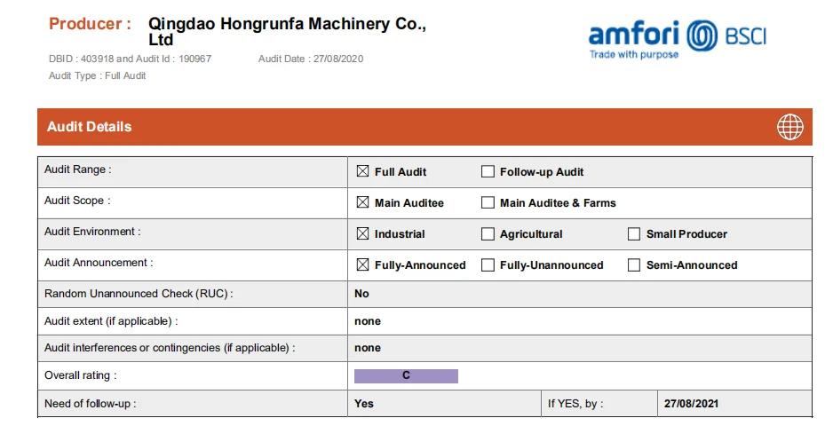Click the purple Overall rating C bar

click(x=406, y=375)
